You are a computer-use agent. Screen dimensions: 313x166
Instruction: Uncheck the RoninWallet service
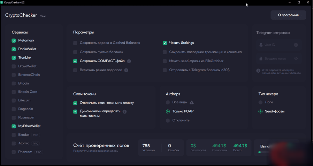click(x=14, y=49)
